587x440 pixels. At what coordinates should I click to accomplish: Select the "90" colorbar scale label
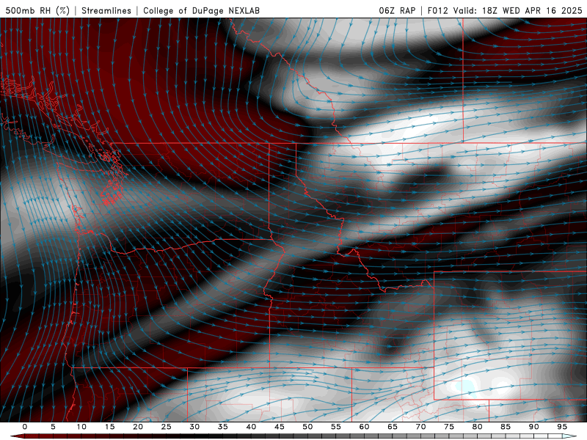pos(534,427)
